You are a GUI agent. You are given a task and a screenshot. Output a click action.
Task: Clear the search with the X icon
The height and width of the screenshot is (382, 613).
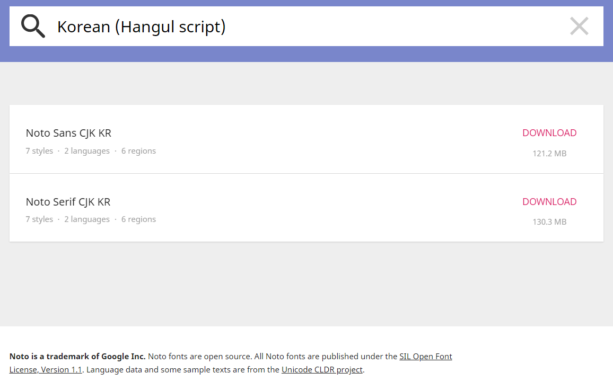pos(579,26)
